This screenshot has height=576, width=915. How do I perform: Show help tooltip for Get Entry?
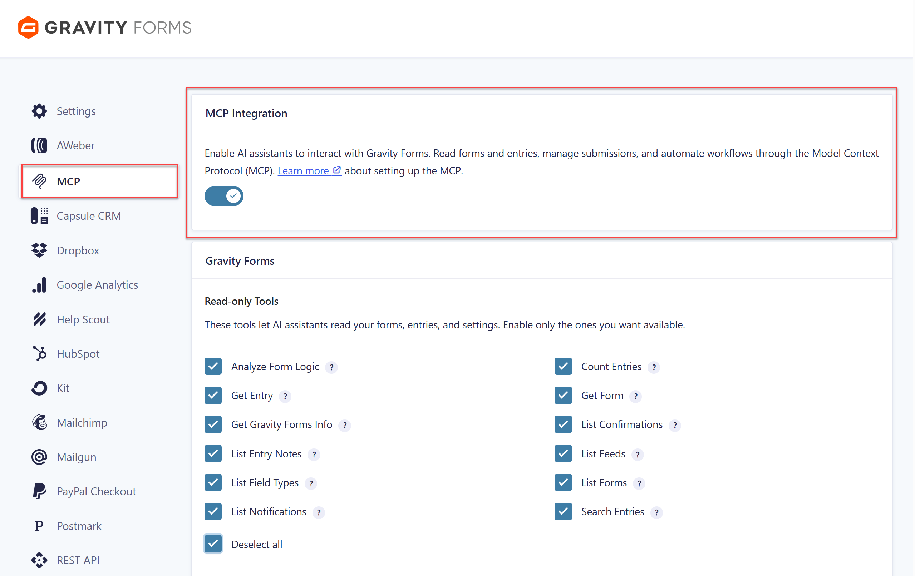coord(285,396)
